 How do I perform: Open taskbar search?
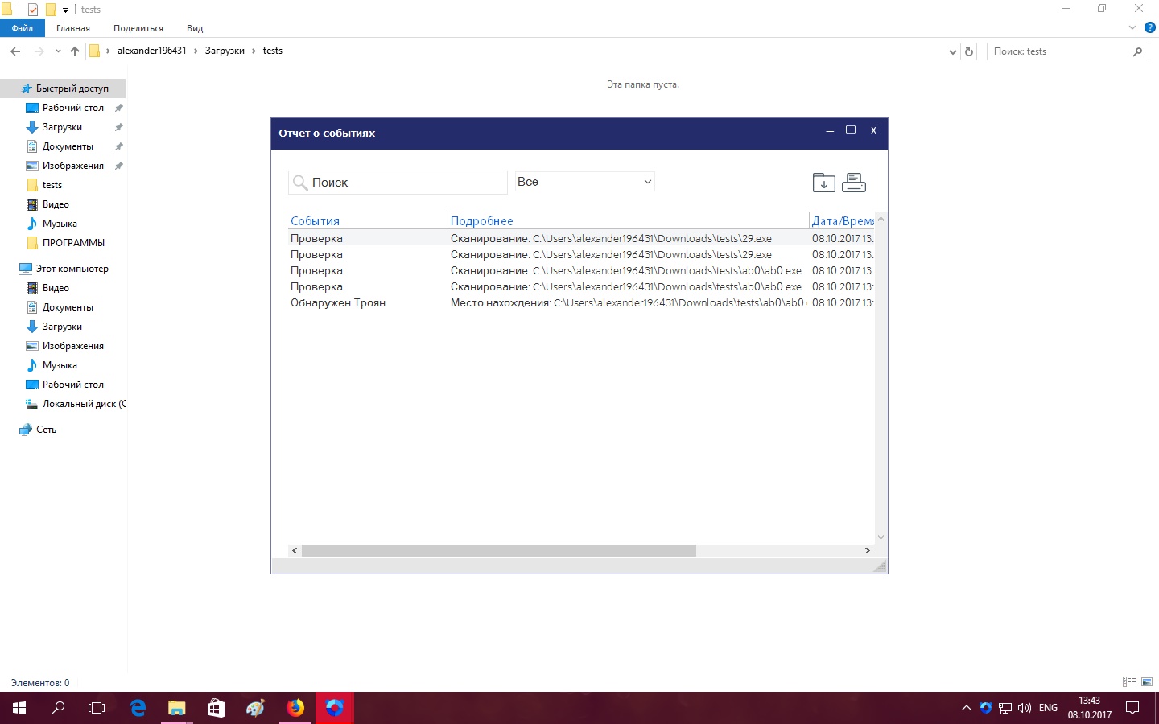pyautogui.click(x=58, y=708)
